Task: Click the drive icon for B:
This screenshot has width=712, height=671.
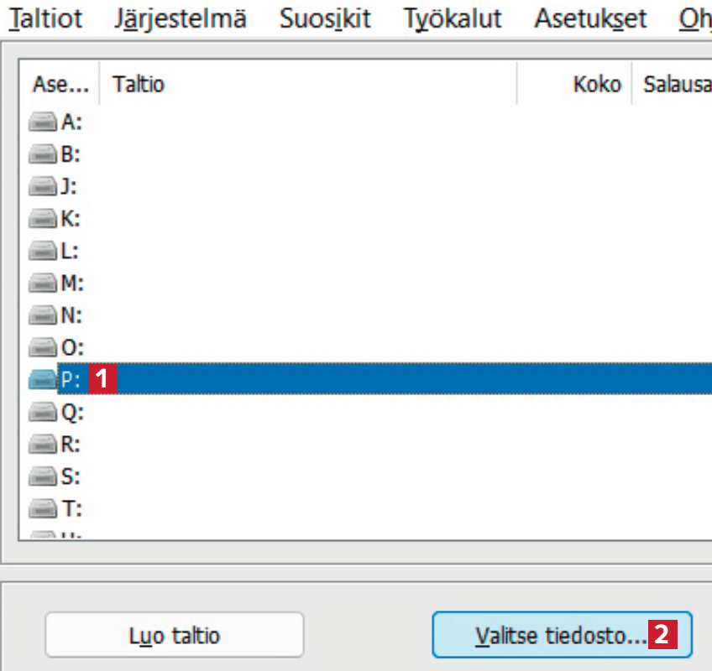Action: point(43,154)
